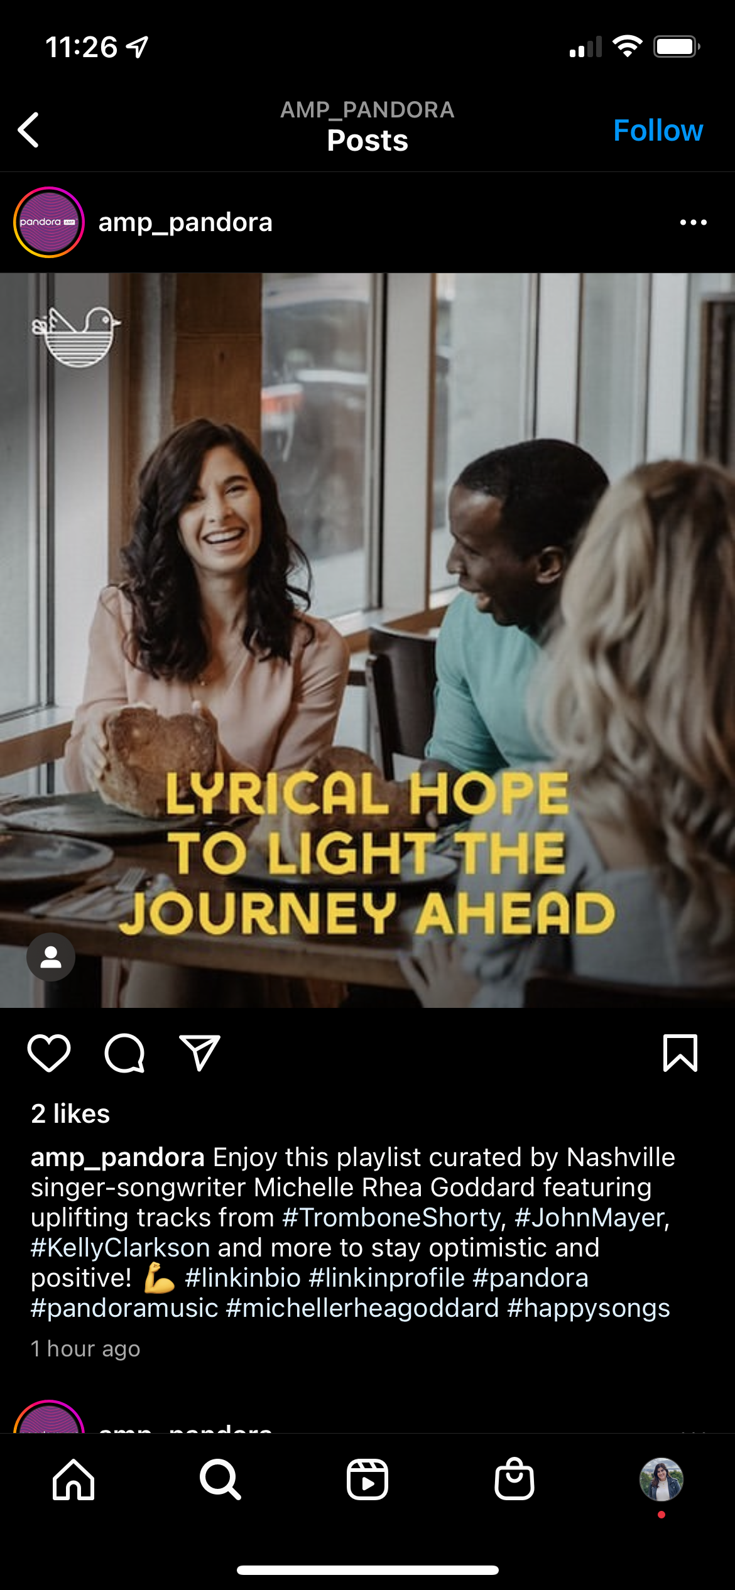The image size is (735, 1590).
Task: Share the post via paper plane icon
Action: point(200,1053)
